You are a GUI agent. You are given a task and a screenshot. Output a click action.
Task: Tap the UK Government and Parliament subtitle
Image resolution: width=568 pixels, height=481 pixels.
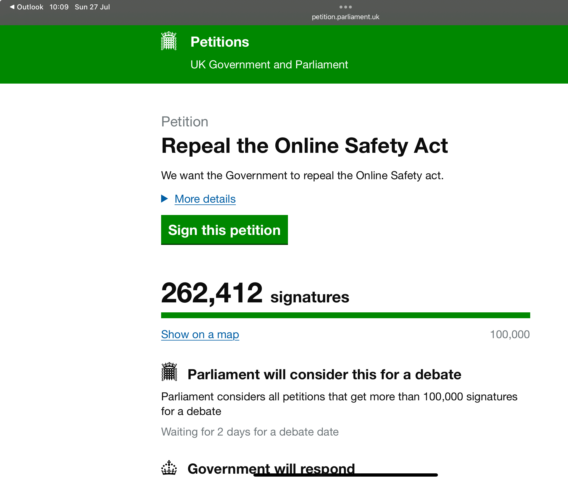(x=269, y=65)
